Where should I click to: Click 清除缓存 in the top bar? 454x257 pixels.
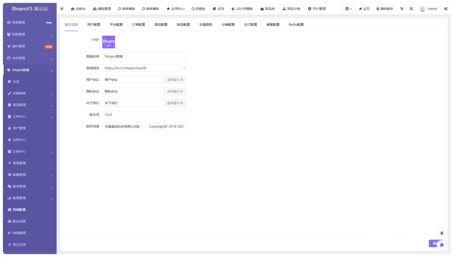tap(384, 9)
